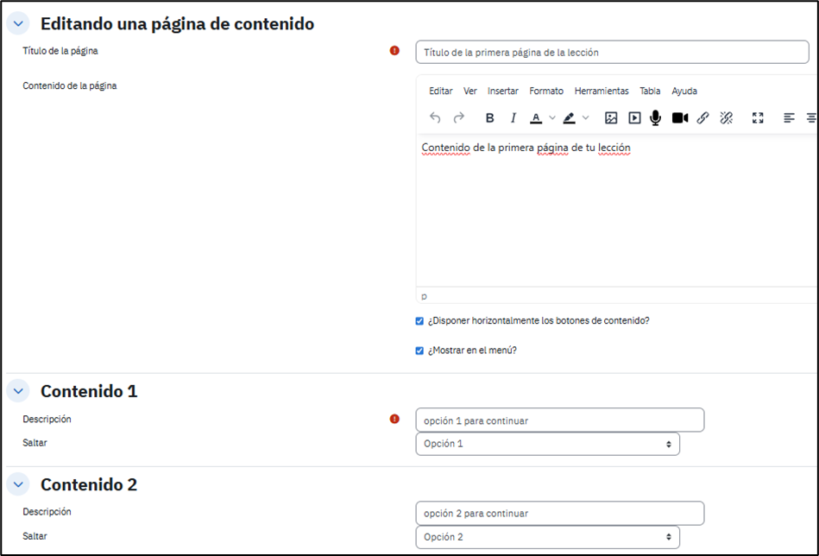Collapse the 'Editando una página de contenido' section
819x556 pixels.
tap(19, 24)
